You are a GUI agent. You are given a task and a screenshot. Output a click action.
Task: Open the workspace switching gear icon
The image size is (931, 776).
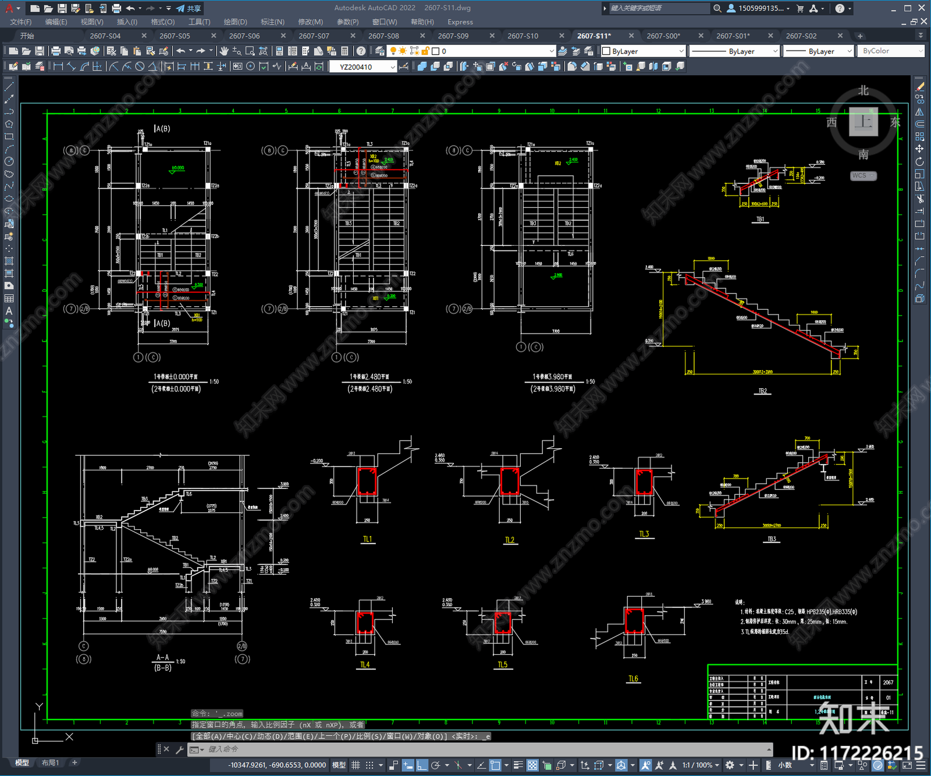730,765
